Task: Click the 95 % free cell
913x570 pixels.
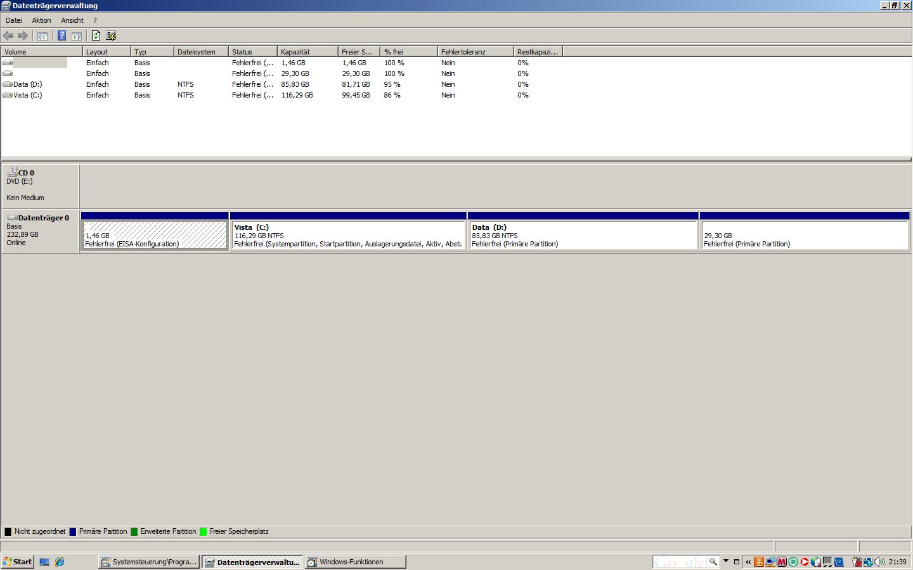Action: pyautogui.click(x=392, y=84)
